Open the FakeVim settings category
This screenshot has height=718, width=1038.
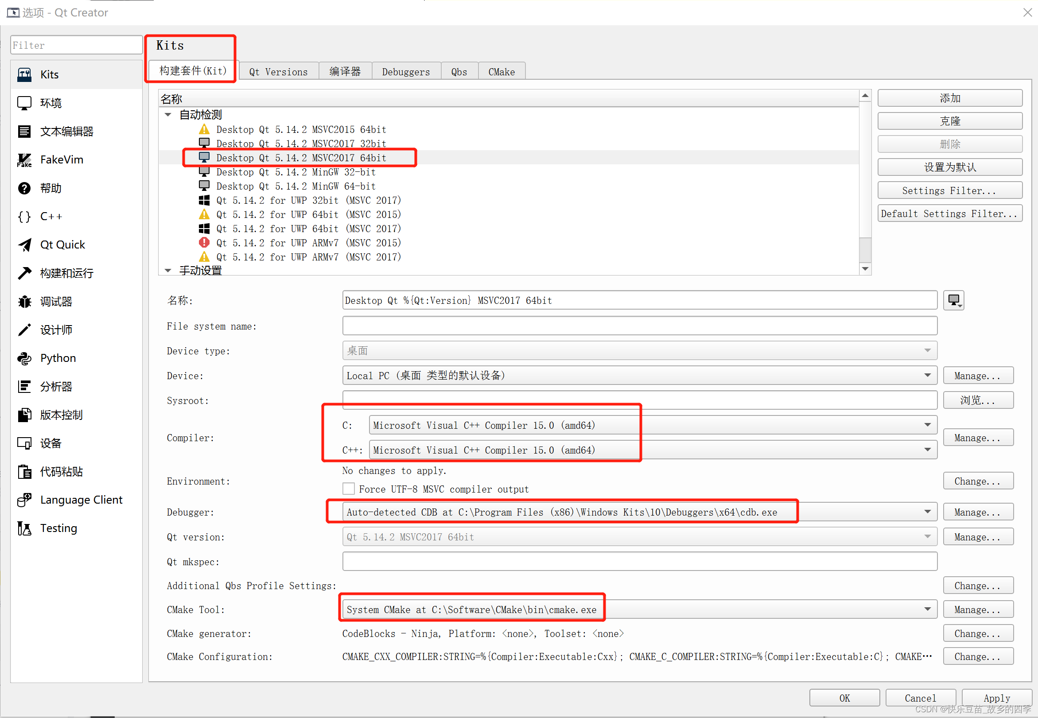click(77, 160)
